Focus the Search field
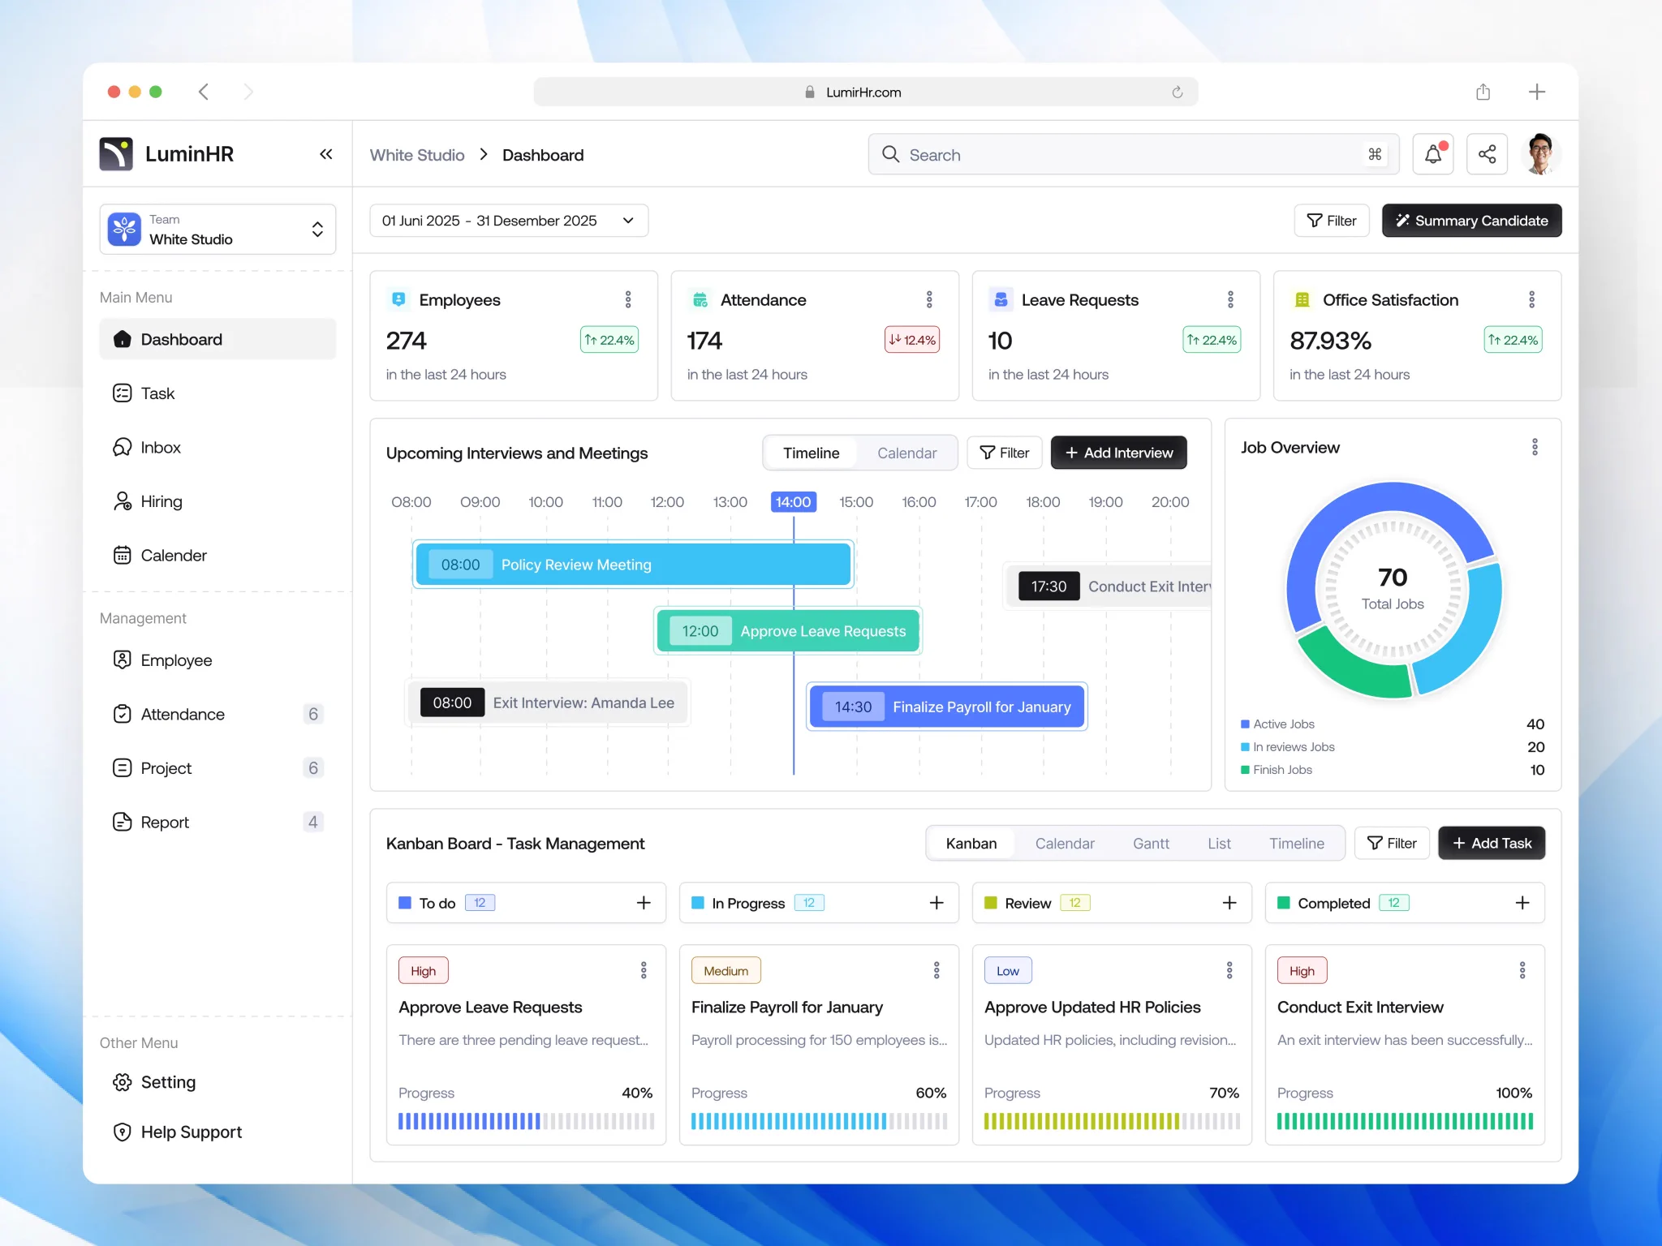The height and width of the screenshot is (1246, 1662). point(1134,154)
